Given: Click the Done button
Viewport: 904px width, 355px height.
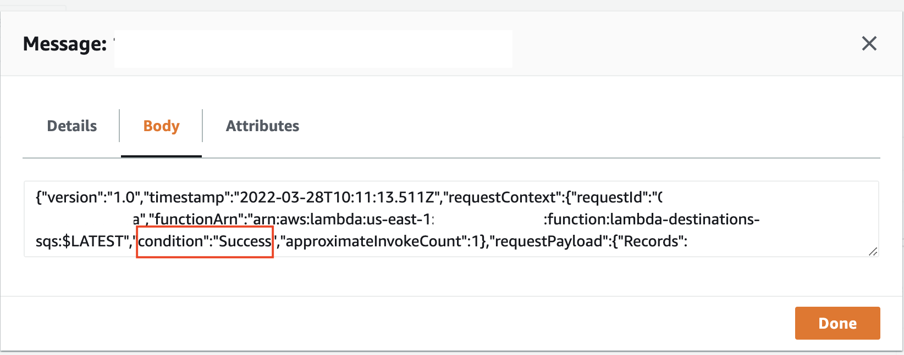Looking at the screenshot, I should [837, 323].
